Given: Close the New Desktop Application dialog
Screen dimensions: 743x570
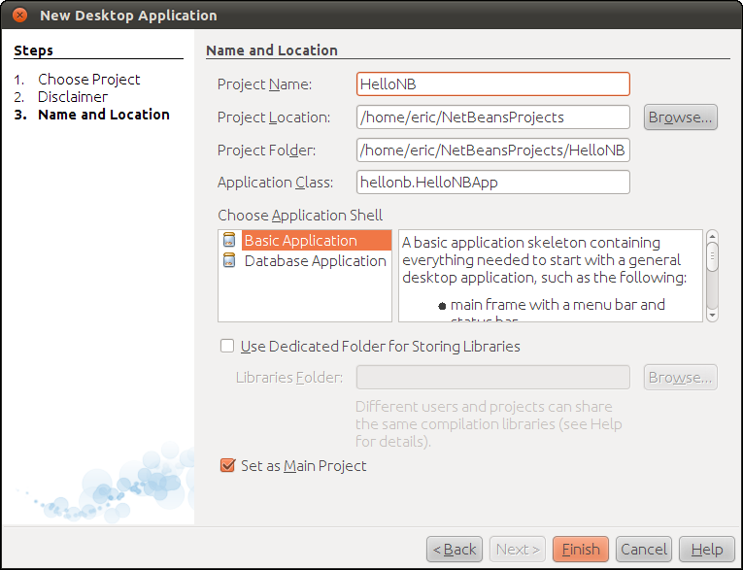Looking at the screenshot, I should [19, 16].
